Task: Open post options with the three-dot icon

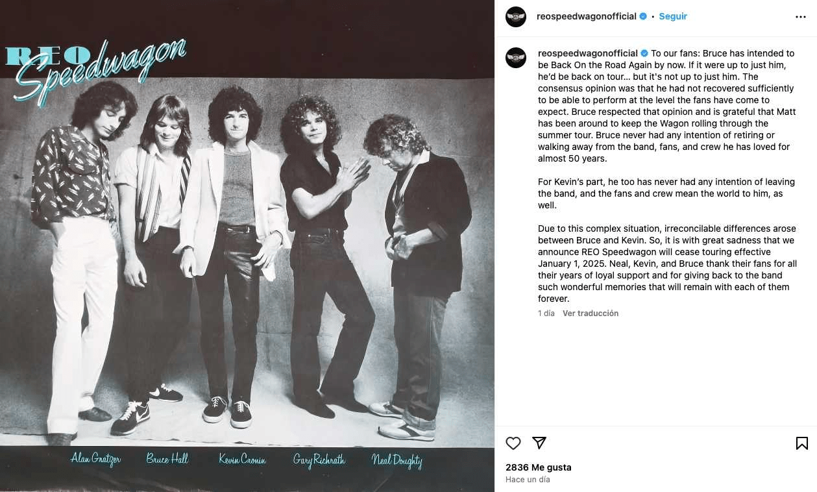Action: click(x=799, y=16)
